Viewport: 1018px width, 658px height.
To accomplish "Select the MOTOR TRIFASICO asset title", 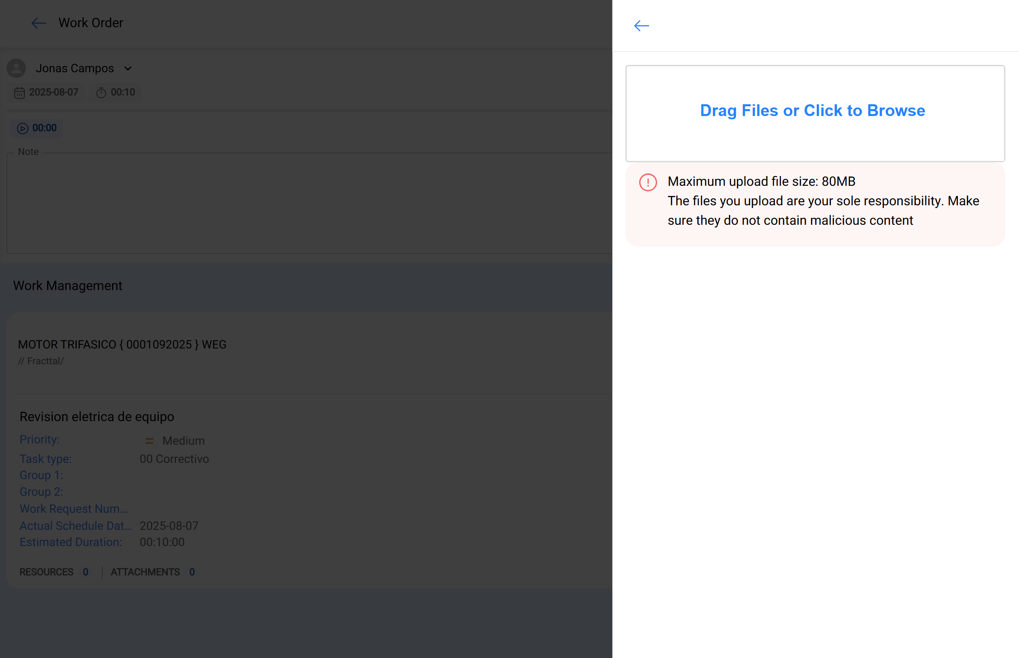I will (122, 344).
